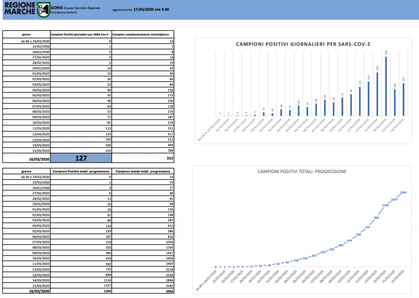Image resolution: width=419 pixels, height=298 pixels.
Task: Click the "394" data label on the line chart
Action: pos(341,245)
